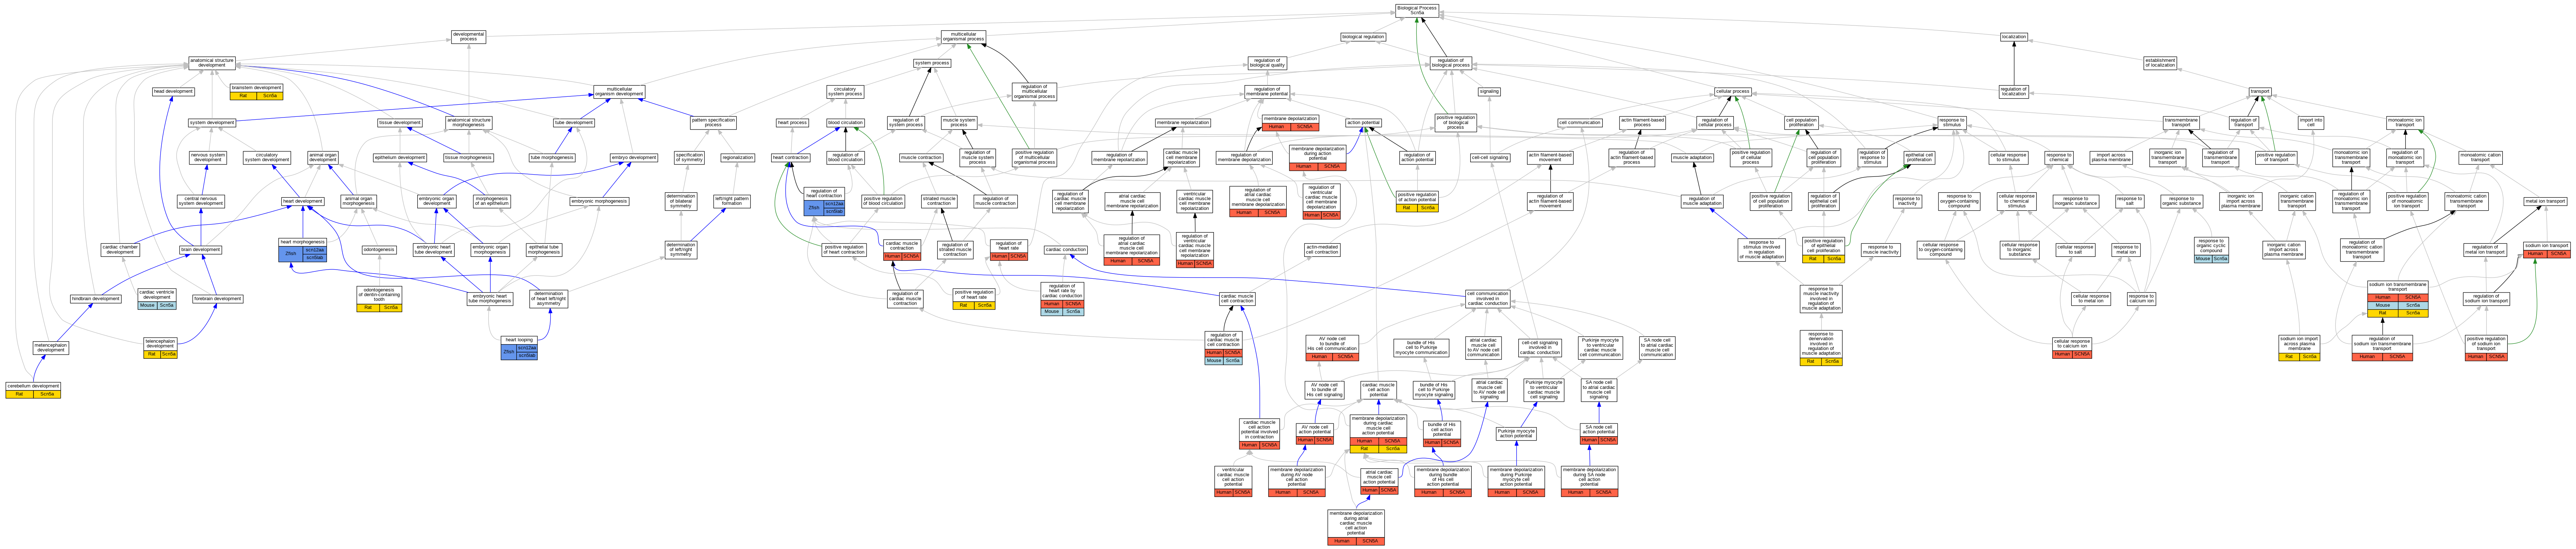The width and height of the screenshot is (2576, 549).
Task: Select the 'heart contraction' node
Action: (x=790, y=157)
